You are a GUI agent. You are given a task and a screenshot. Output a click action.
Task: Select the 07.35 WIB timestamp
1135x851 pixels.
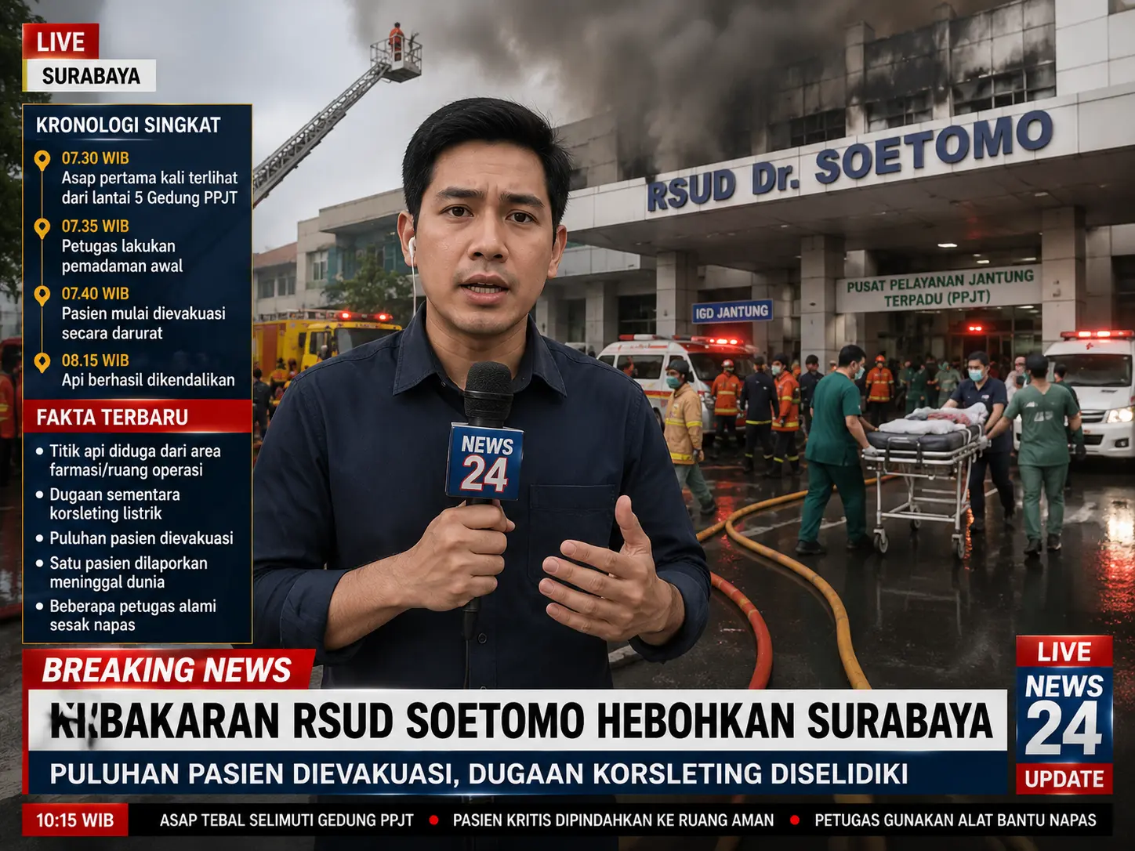(96, 226)
